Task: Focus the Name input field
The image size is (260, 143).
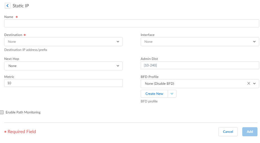Action: pyautogui.click(x=131, y=23)
